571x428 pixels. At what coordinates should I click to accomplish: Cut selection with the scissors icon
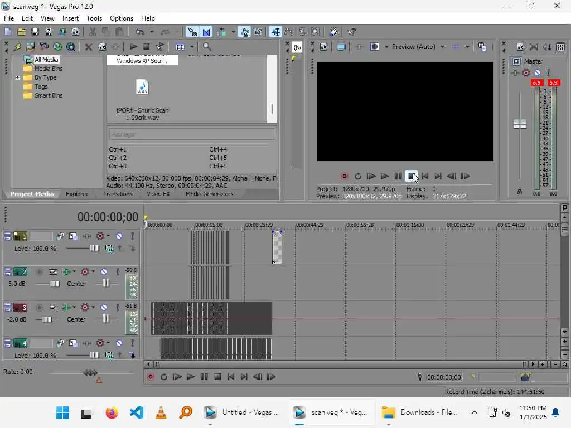(x=93, y=32)
